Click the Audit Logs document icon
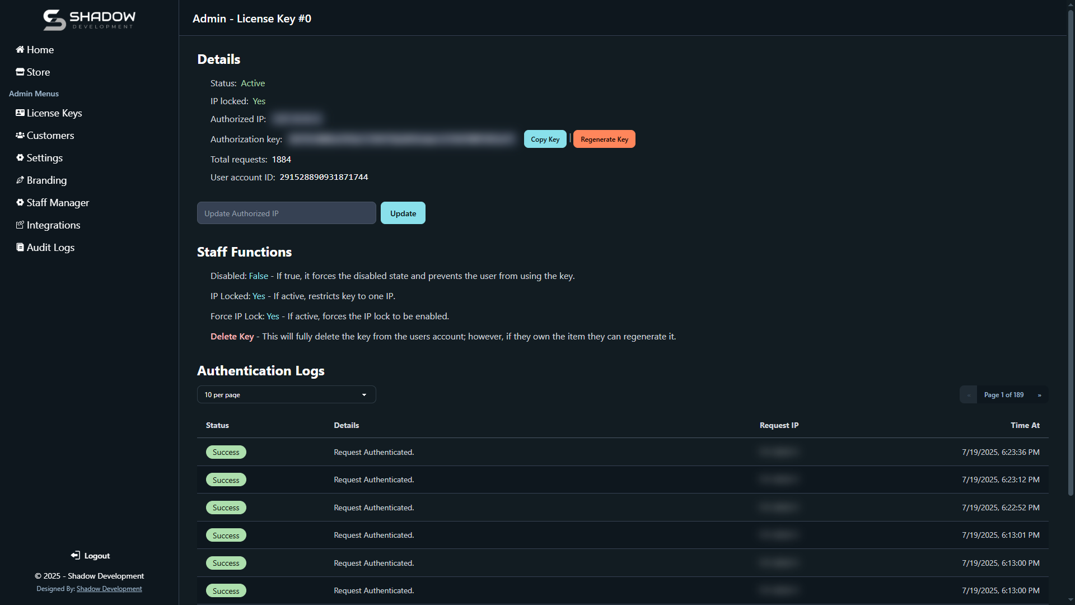This screenshot has height=605, width=1075. point(20,248)
